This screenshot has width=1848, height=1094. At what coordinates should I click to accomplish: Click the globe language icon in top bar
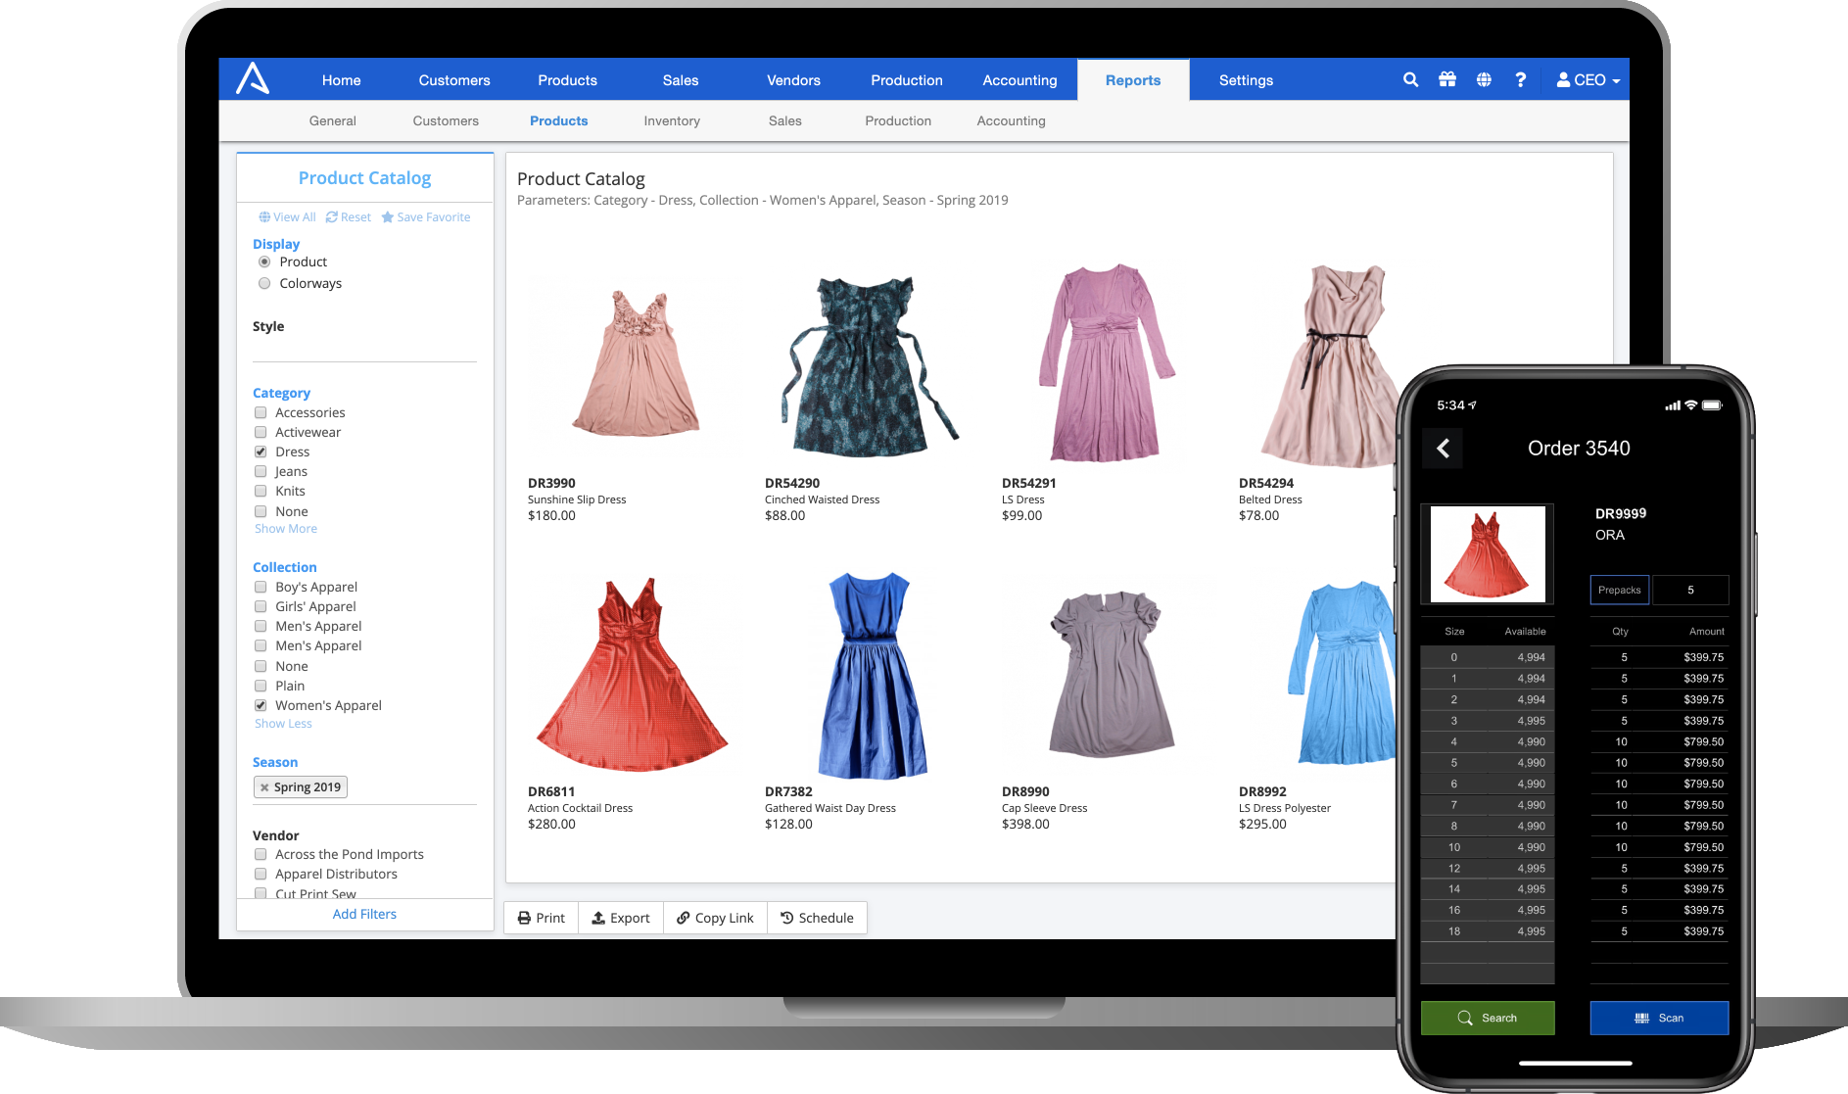click(x=1484, y=79)
